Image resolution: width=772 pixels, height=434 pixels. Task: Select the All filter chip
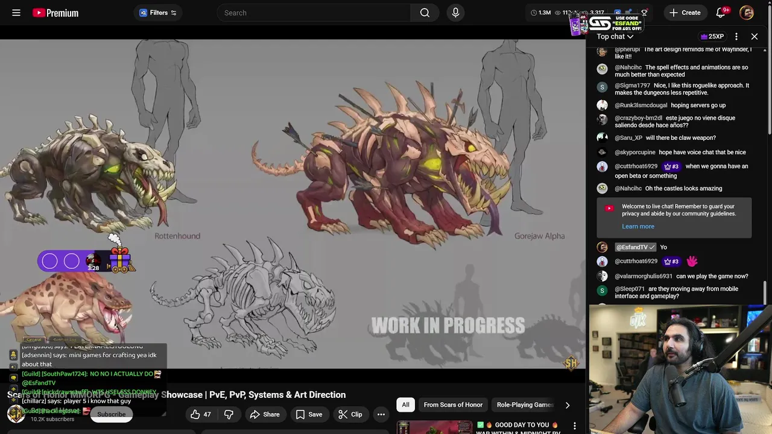coord(405,405)
